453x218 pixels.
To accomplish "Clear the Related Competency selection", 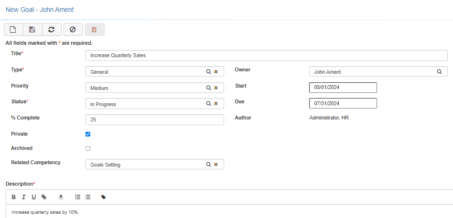I will [216, 164].
